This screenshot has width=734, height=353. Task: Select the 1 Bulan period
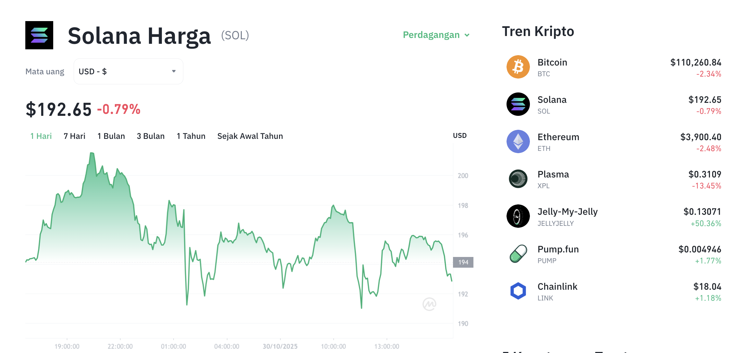pos(111,136)
